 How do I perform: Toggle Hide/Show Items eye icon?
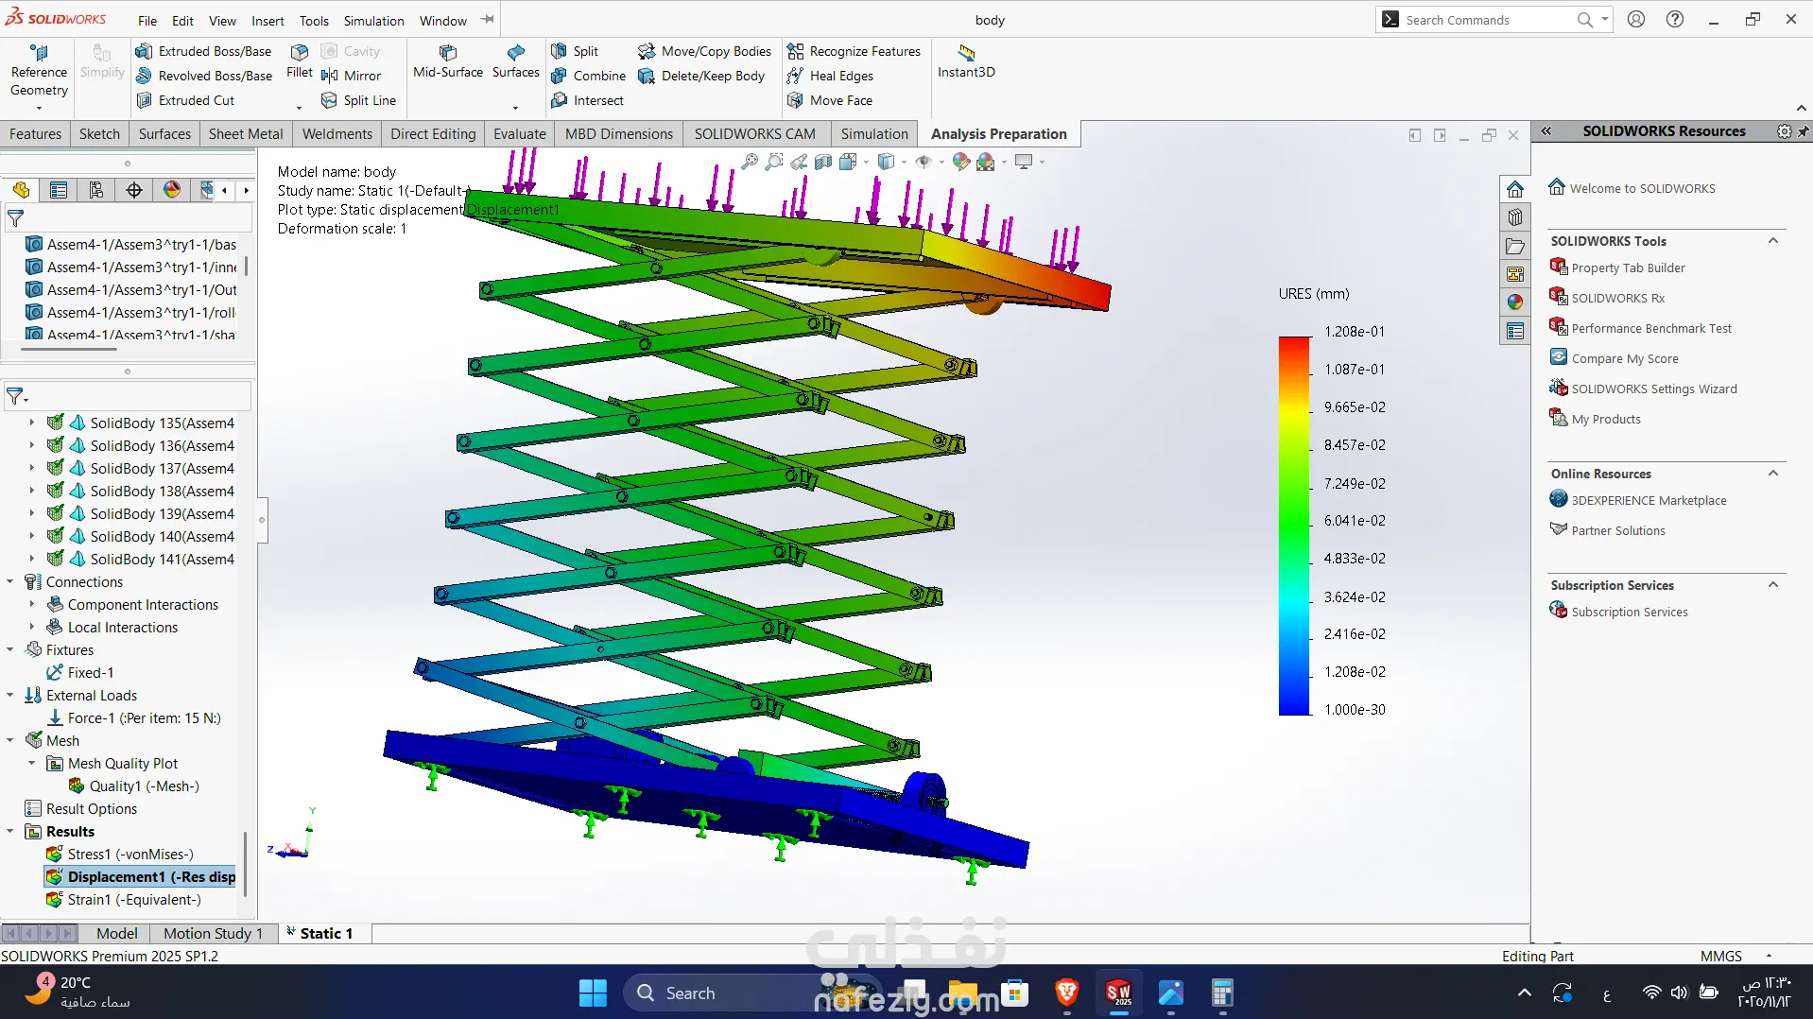click(x=924, y=162)
